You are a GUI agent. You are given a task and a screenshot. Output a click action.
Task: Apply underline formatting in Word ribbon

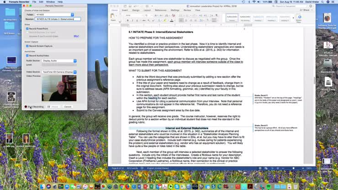(137, 21)
